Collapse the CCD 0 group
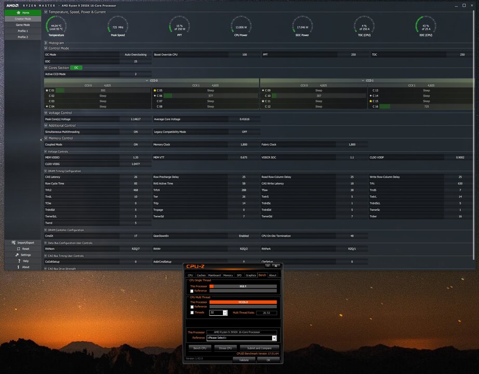Viewport: 479px width, 374px height. click(147, 81)
